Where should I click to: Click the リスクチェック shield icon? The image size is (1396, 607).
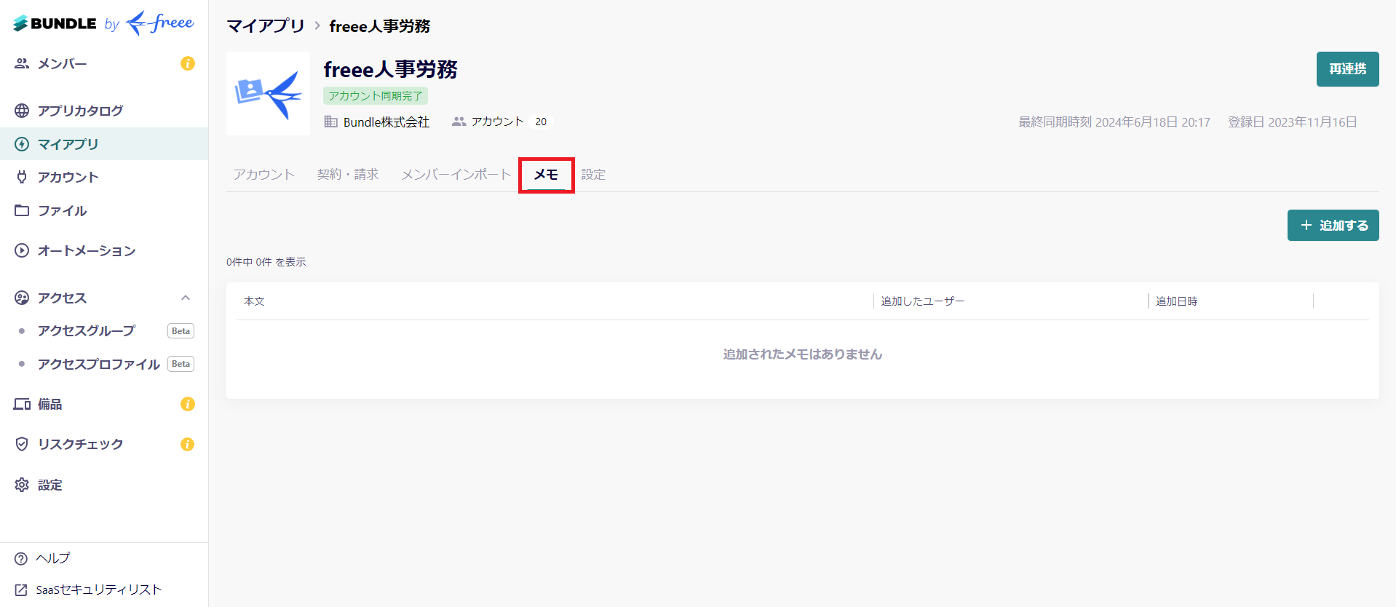22,444
